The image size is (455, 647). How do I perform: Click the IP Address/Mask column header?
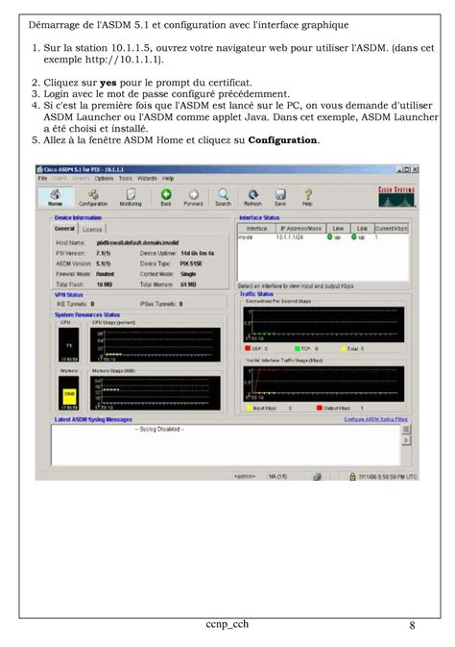[300, 228]
